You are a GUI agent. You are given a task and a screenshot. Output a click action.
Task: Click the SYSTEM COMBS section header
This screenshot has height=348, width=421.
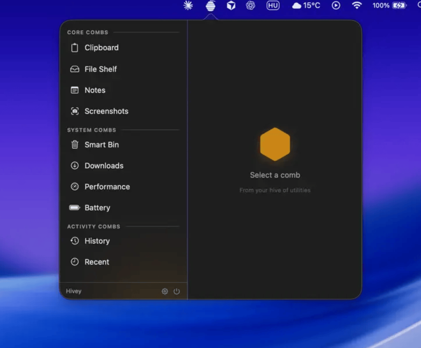click(x=91, y=130)
